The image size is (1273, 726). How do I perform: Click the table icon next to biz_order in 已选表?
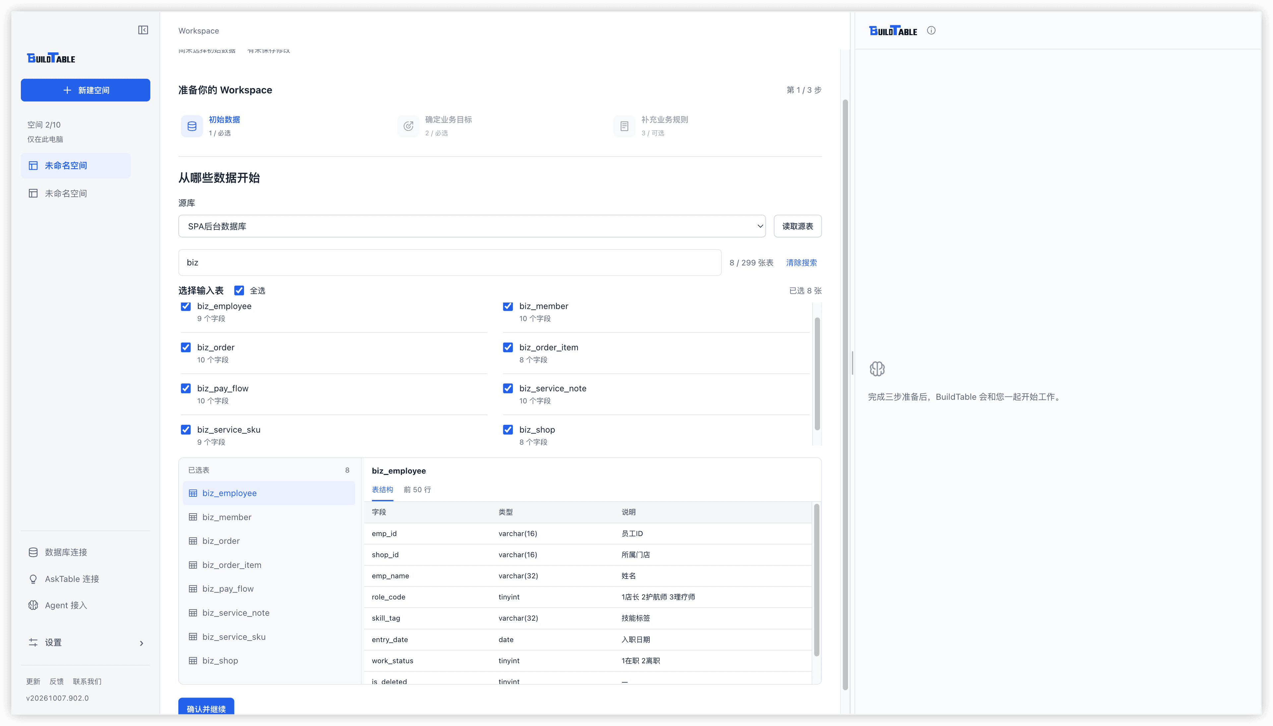pyautogui.click(x=193, y=541)
